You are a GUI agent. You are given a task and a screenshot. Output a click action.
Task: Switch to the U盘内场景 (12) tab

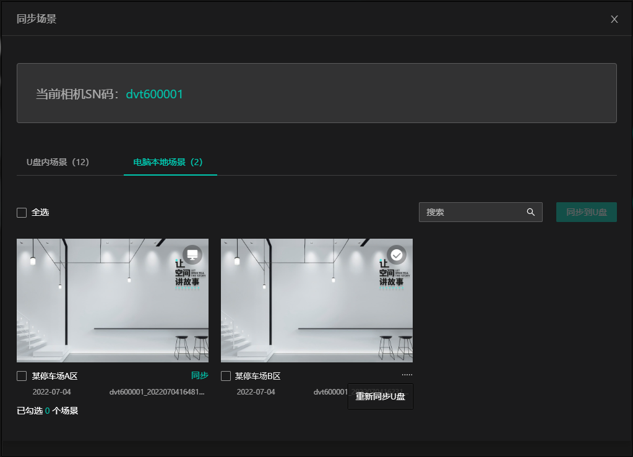click(58, 162)
